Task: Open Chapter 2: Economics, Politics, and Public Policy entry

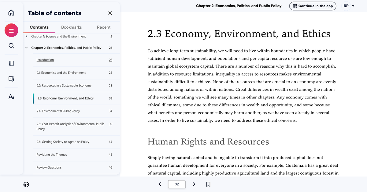Action: click(66, 48)
